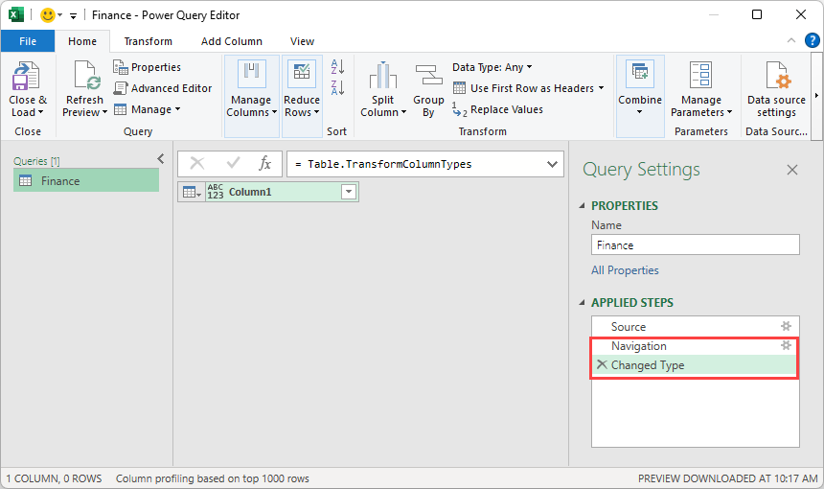Cancel the formula bar edit
824x489 pixels.
197,164
